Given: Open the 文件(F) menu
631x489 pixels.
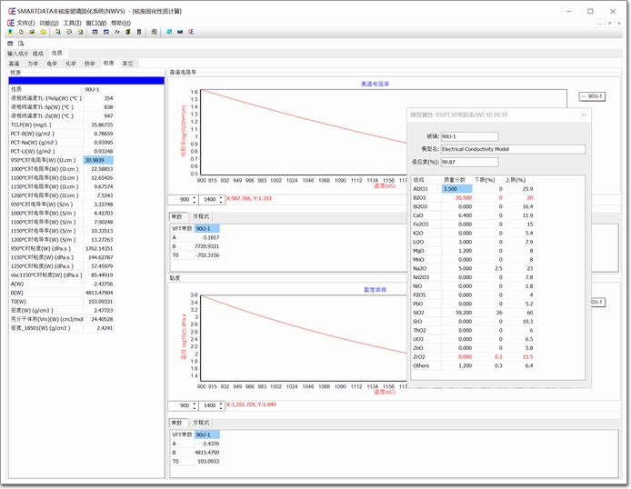Looking at the screenshot, I should [25, 22].
